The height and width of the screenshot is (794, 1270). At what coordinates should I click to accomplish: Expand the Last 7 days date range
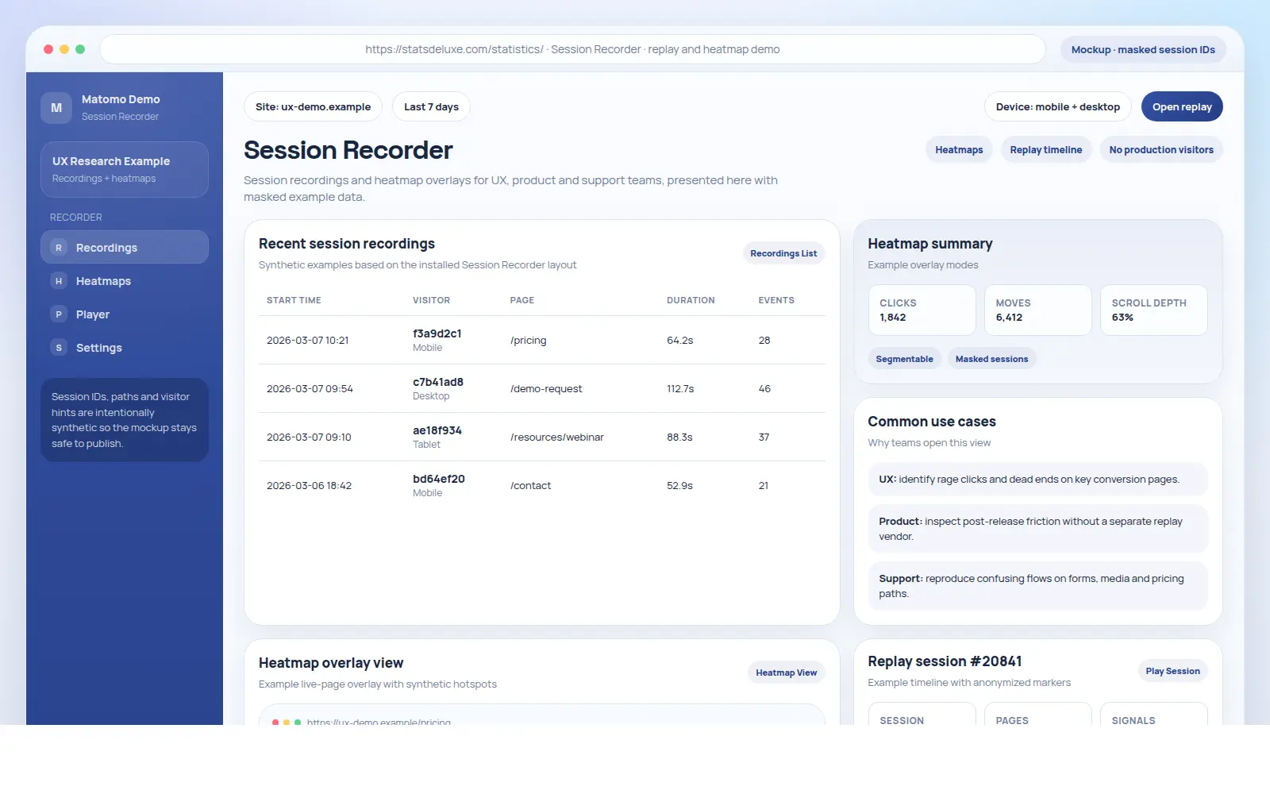coord(431,107)
